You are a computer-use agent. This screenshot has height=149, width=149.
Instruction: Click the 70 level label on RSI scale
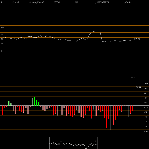click(2, 34)
